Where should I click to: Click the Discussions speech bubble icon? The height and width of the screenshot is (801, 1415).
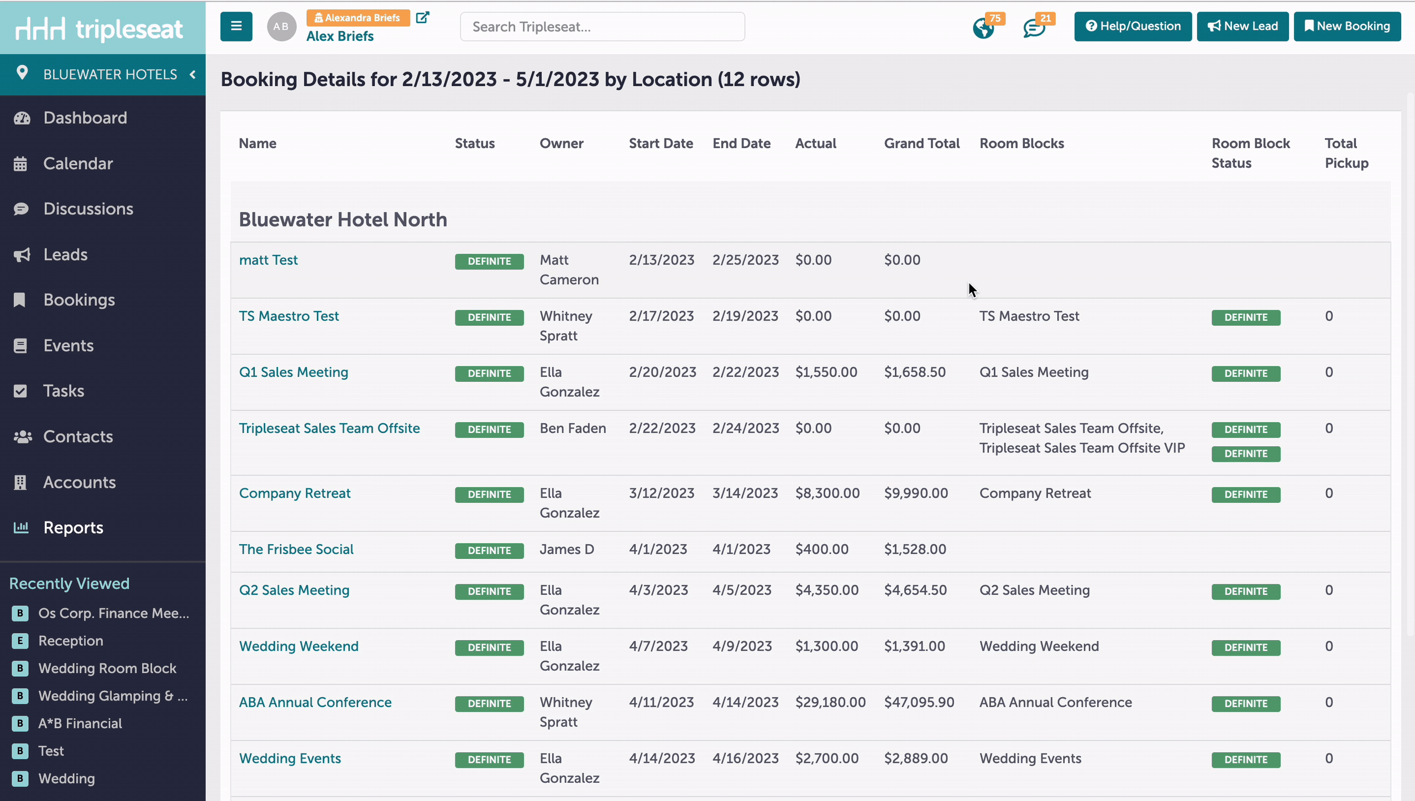(x=21, y=209)
